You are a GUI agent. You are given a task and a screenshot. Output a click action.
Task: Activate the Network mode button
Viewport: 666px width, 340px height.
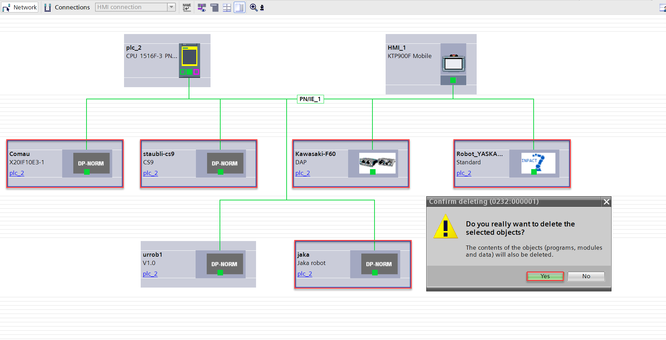[19, 7]
